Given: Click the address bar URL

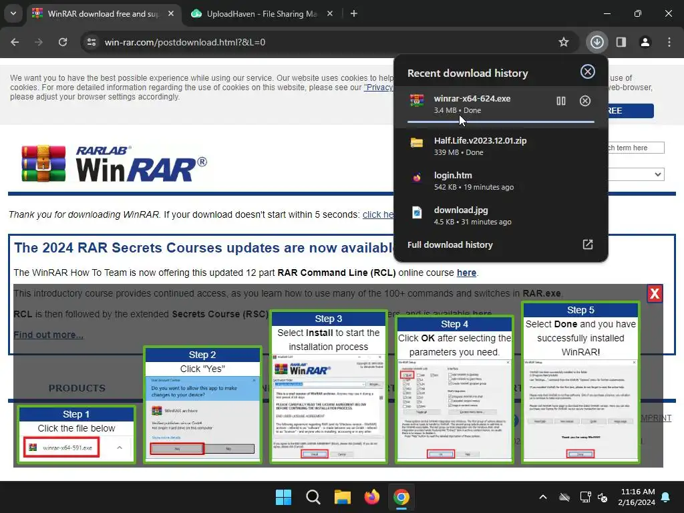Looking at the screenshot, I should 185,42.
